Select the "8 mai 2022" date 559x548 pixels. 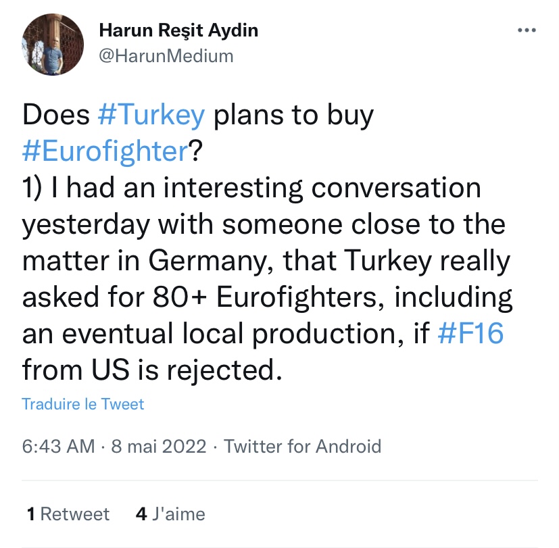coord(157,446)
